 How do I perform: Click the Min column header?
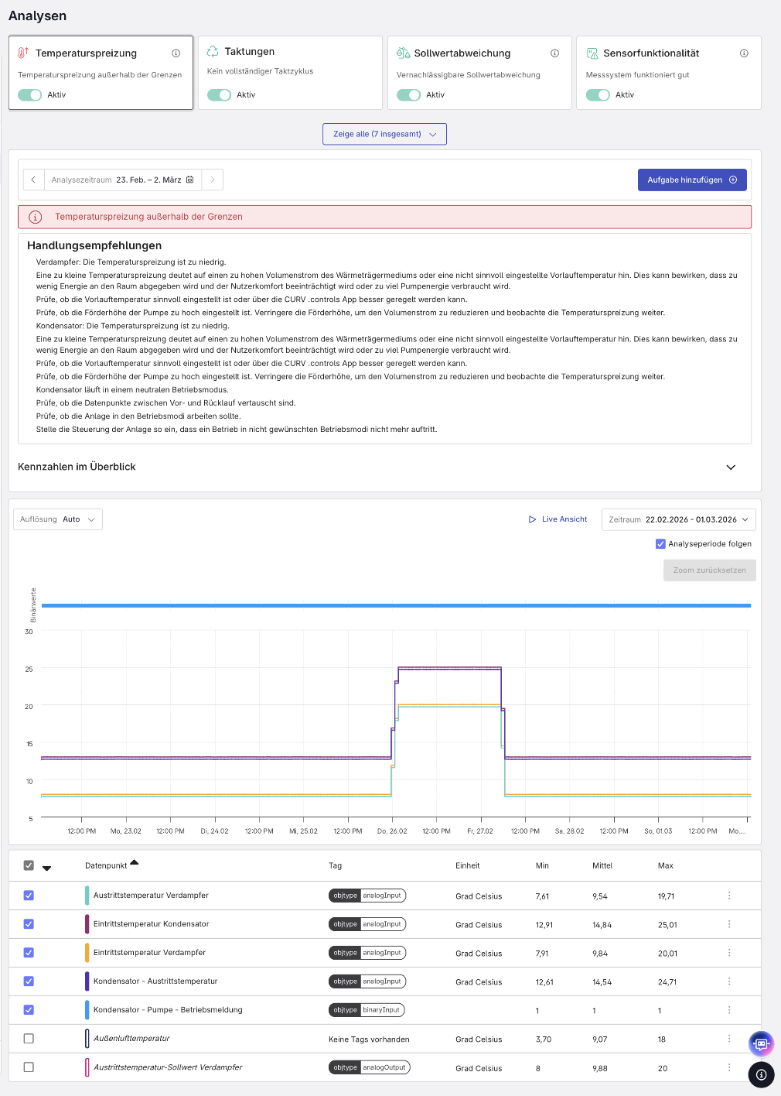pos(542,866)
